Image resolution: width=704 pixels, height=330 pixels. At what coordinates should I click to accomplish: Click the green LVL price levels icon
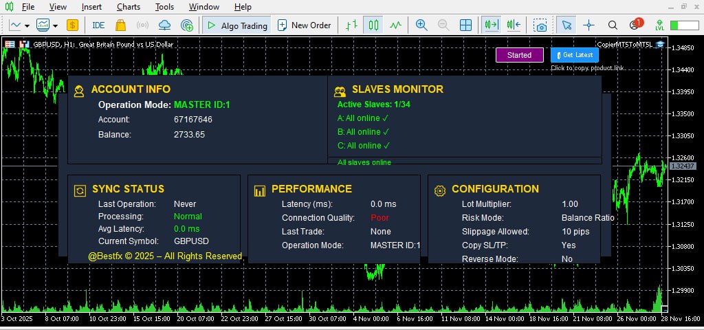click(x=659, y=25)
